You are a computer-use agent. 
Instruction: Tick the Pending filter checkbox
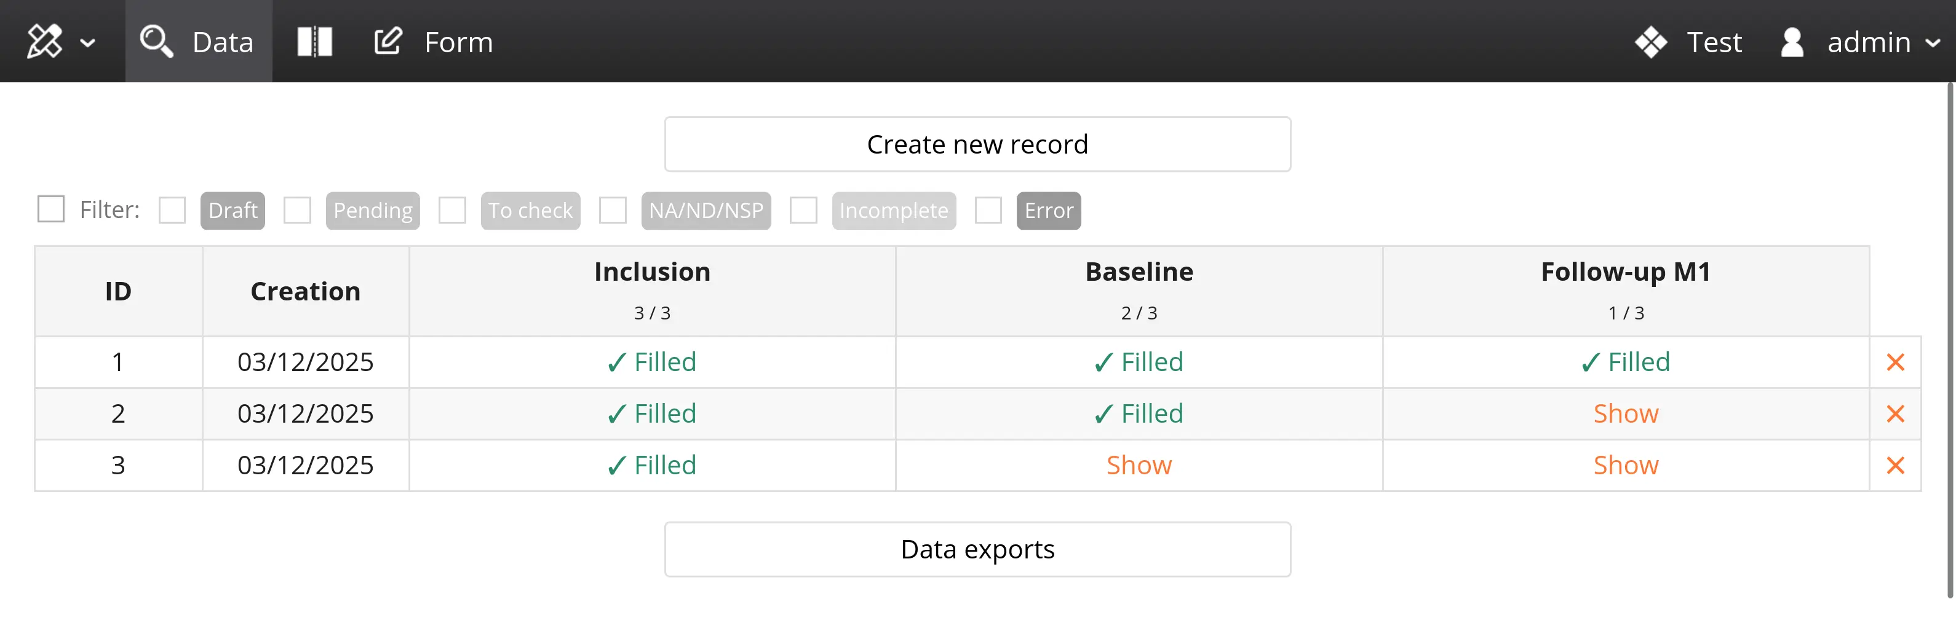[298, 210]
